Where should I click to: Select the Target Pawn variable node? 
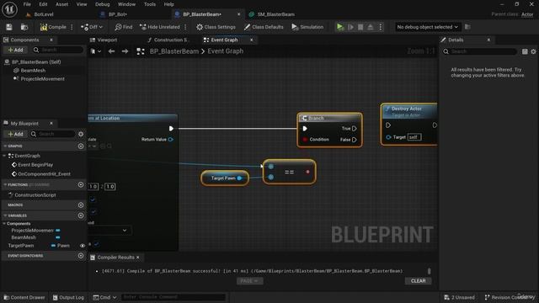(x=225, y=178)
